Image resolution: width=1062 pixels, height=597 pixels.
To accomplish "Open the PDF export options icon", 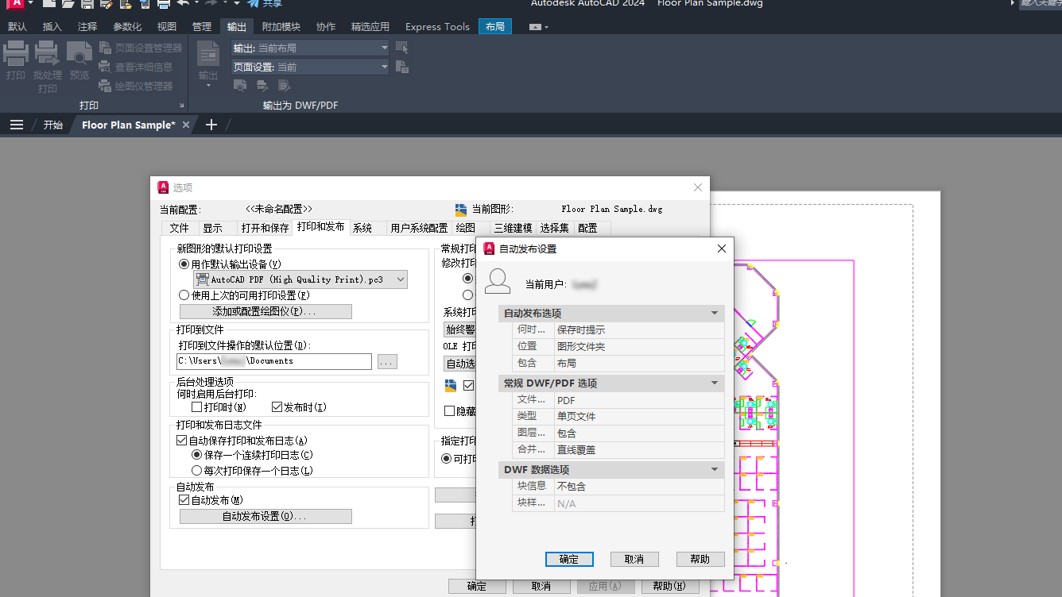I will (283, 86).
